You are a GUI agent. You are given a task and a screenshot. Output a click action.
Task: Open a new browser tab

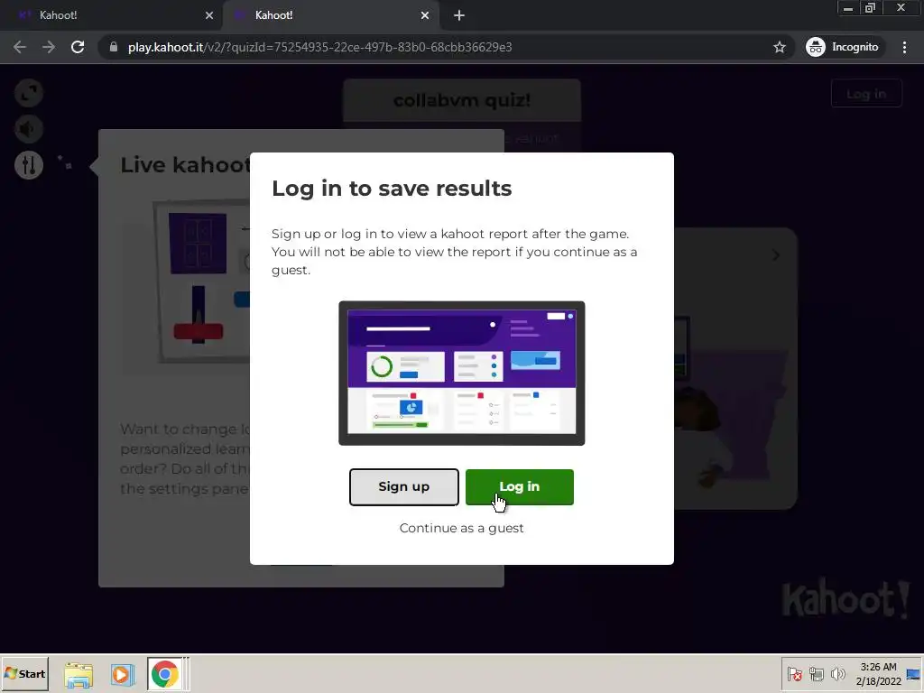coord(459,15)
